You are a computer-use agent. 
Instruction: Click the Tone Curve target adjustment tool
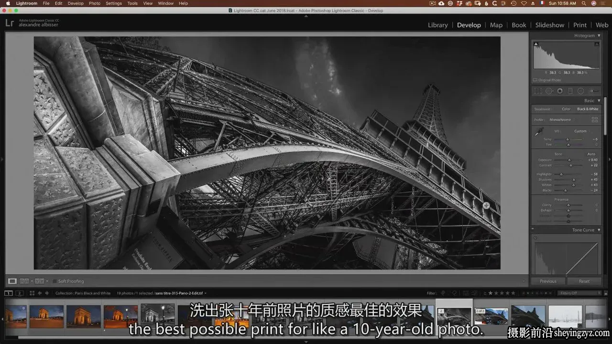[535, 238]
